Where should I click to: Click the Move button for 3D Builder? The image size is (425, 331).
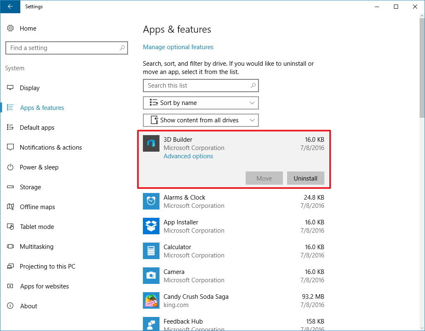point(264,178)
